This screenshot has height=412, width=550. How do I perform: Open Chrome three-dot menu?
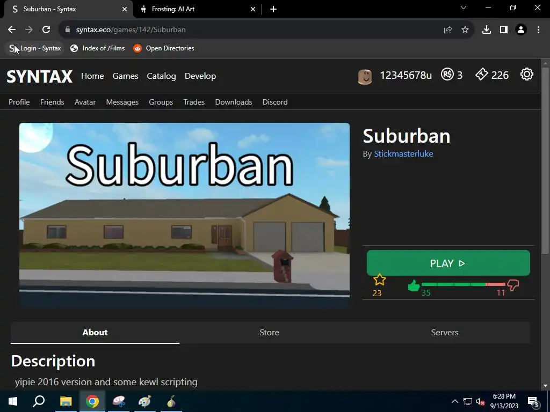(538, 30)
